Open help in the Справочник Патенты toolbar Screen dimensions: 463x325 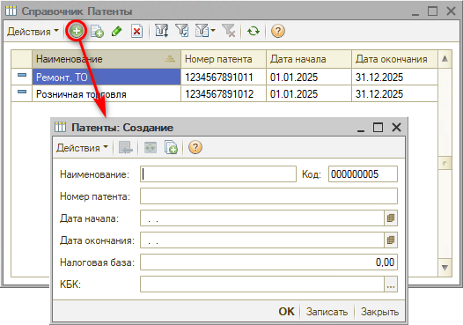click(x=278, y=31)
